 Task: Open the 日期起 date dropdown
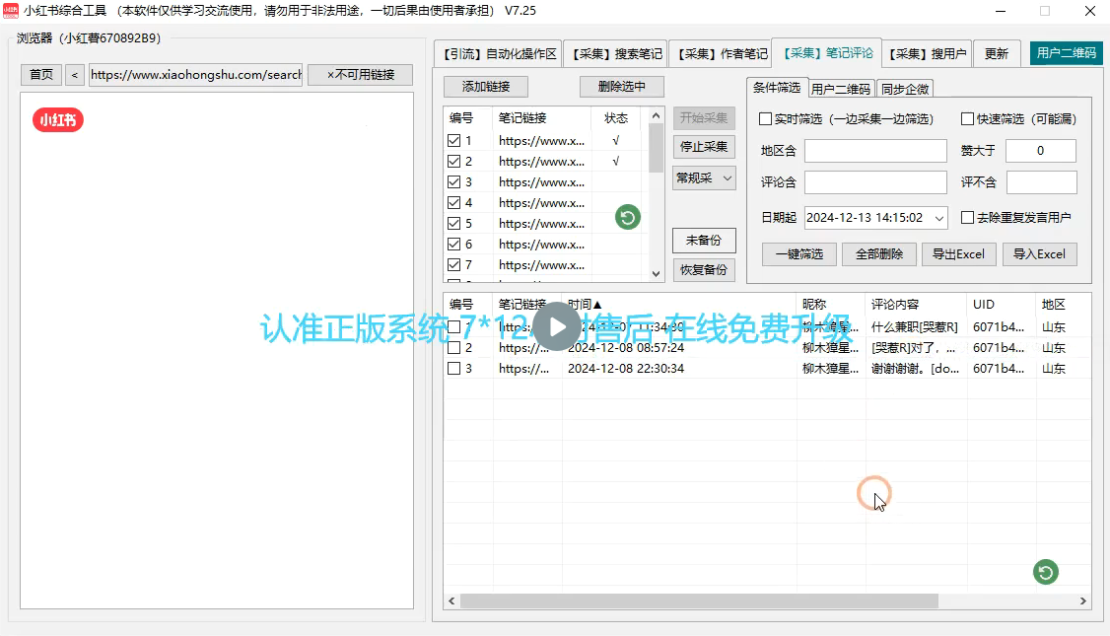(938, 218)
